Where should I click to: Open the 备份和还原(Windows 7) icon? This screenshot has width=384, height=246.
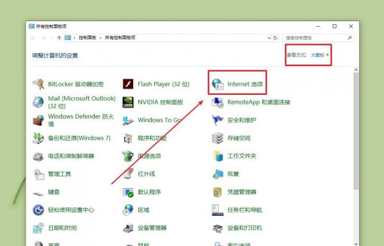38,138
